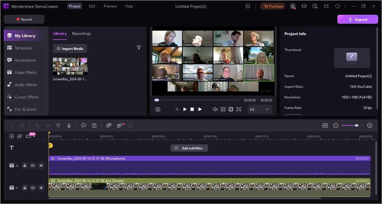Click the Export button
Screen dimensions: 382x204
coord(358,19)
